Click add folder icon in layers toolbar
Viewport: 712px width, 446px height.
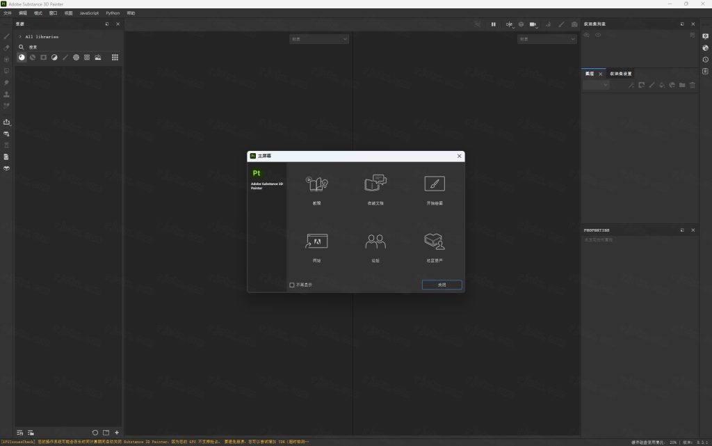click(x=682, y=85)
